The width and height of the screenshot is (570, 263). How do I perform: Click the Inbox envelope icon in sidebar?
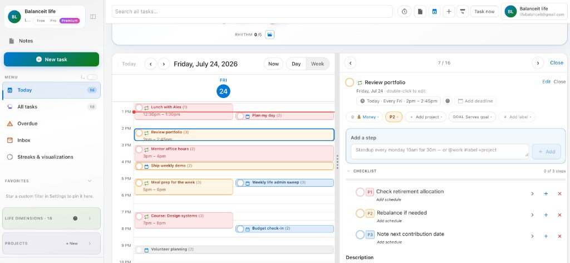(x=10, y=140)
